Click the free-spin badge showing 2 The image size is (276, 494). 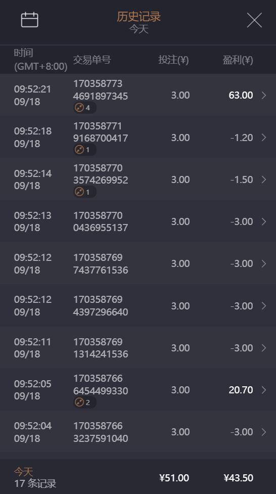tap(85, 402)
